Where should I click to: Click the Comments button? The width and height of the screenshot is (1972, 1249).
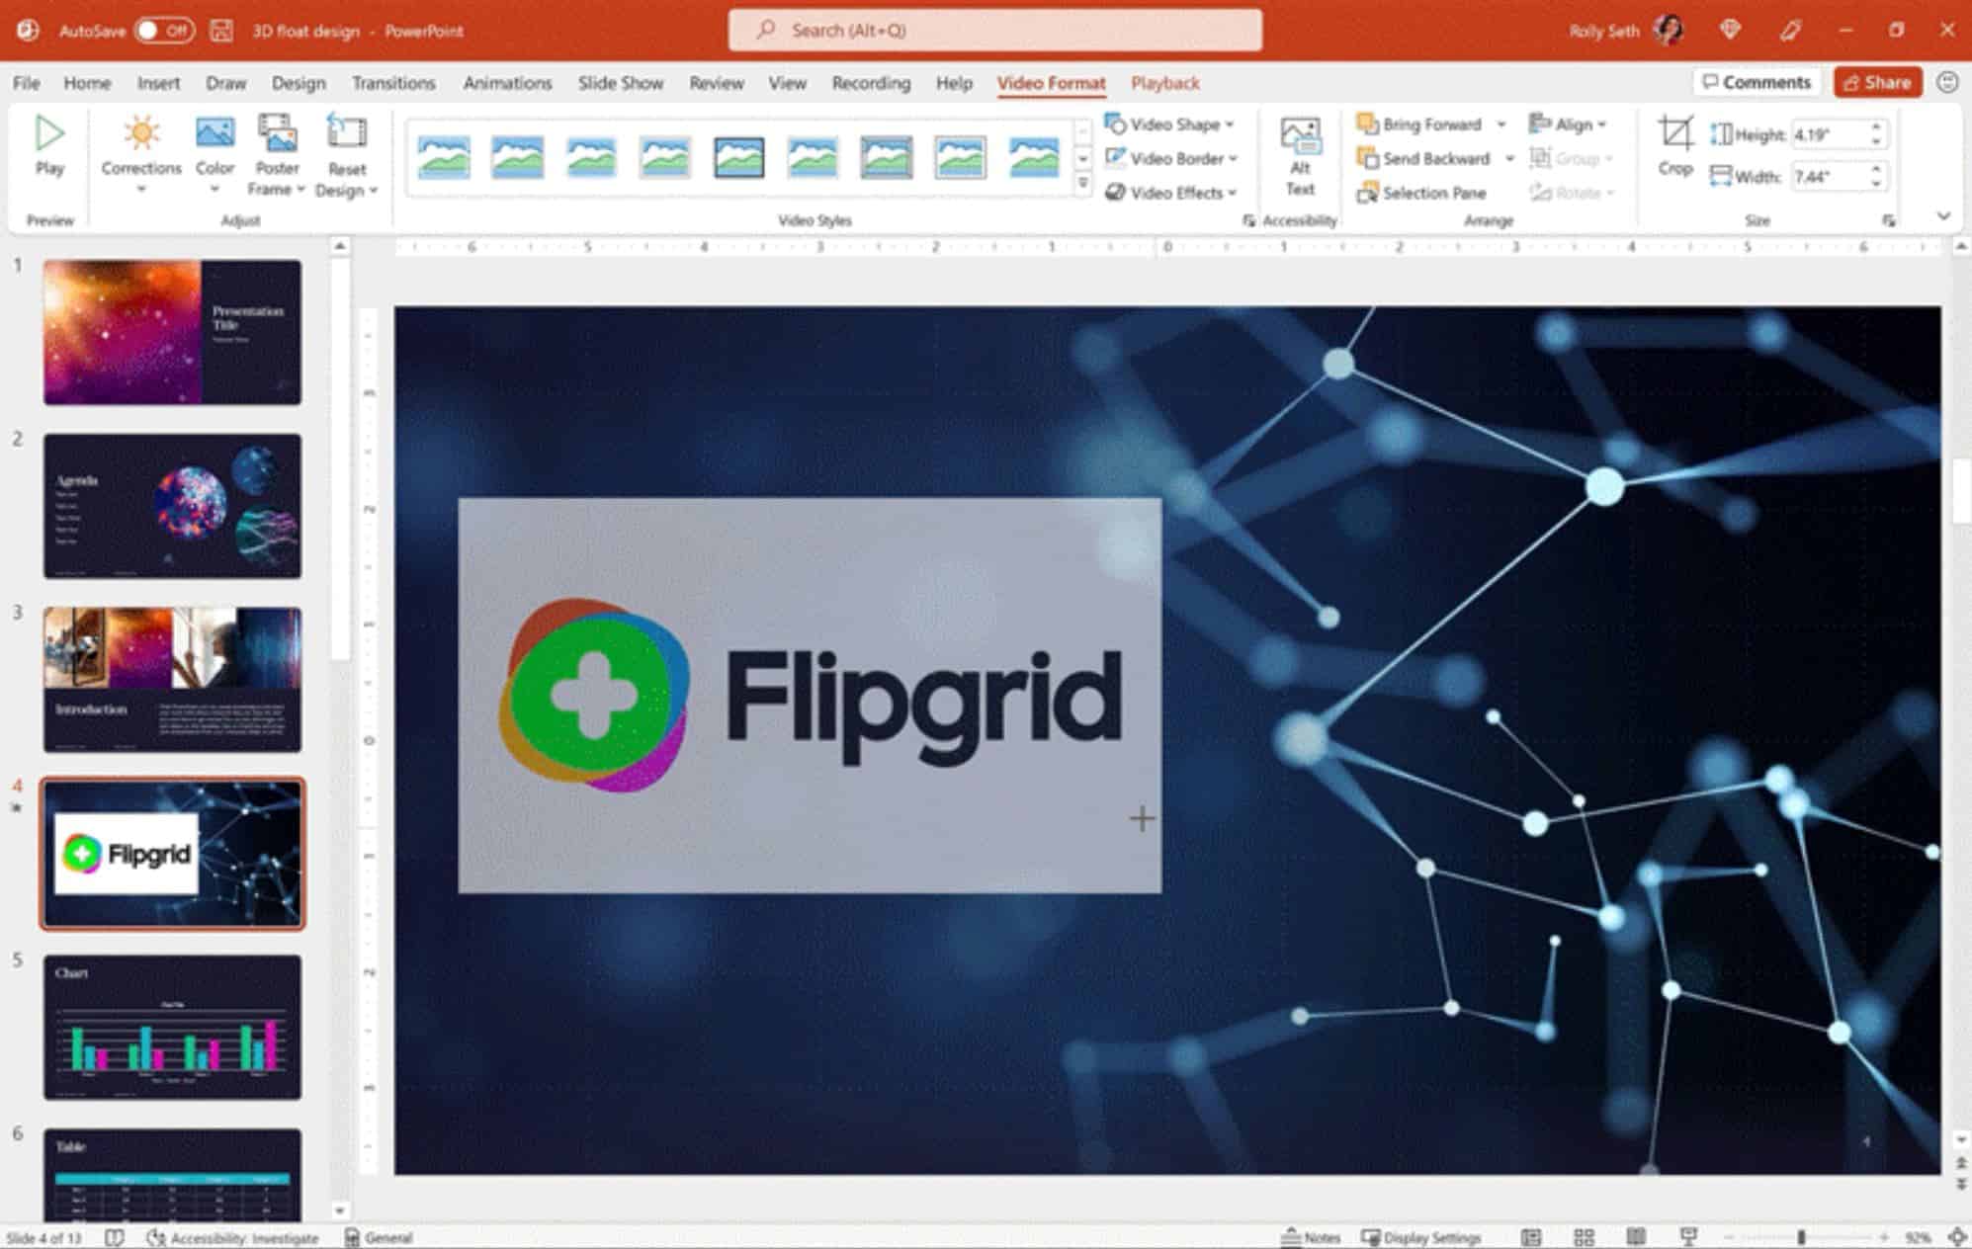point(1759,83)
